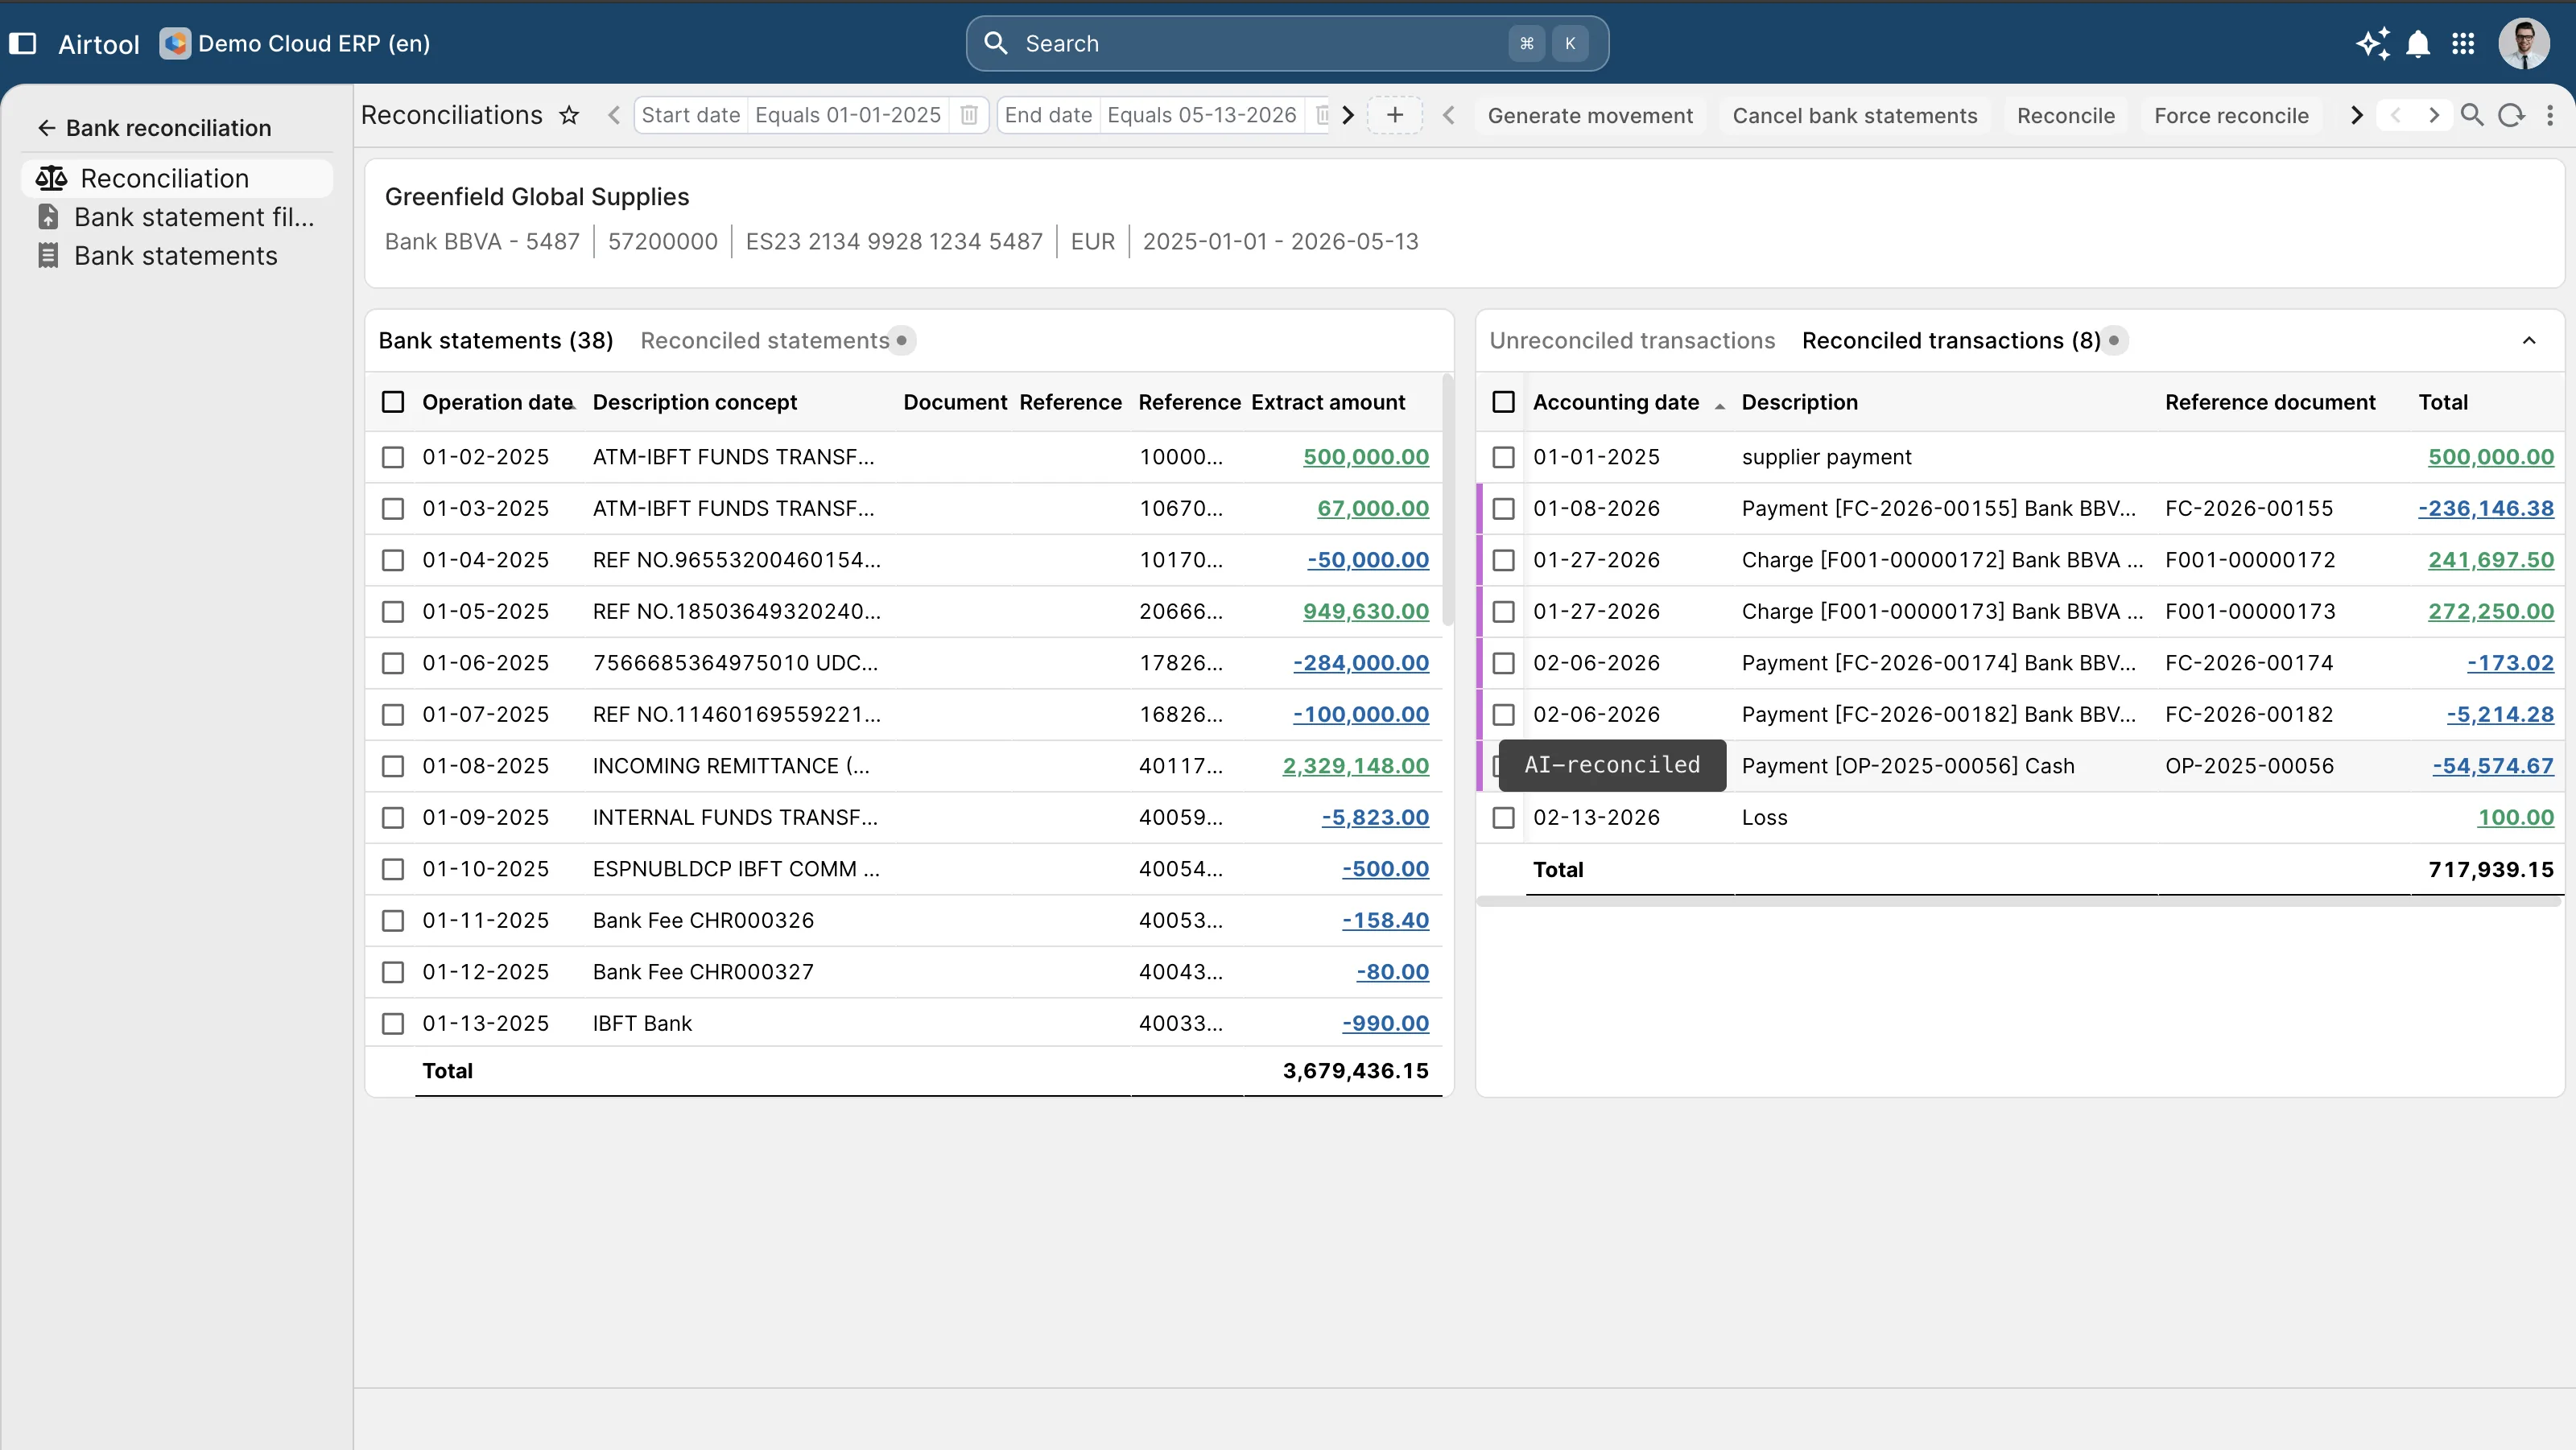
Task: Sort by Extract amount column header
Action: pos(1328,402)
